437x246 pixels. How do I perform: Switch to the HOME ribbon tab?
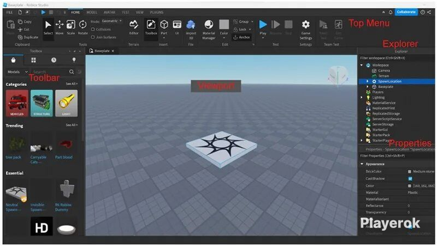75,12
